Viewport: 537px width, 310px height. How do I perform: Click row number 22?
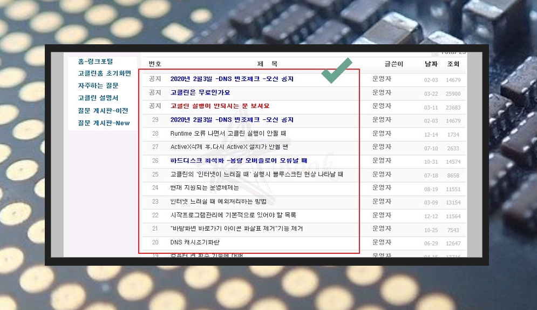[155, 215]
